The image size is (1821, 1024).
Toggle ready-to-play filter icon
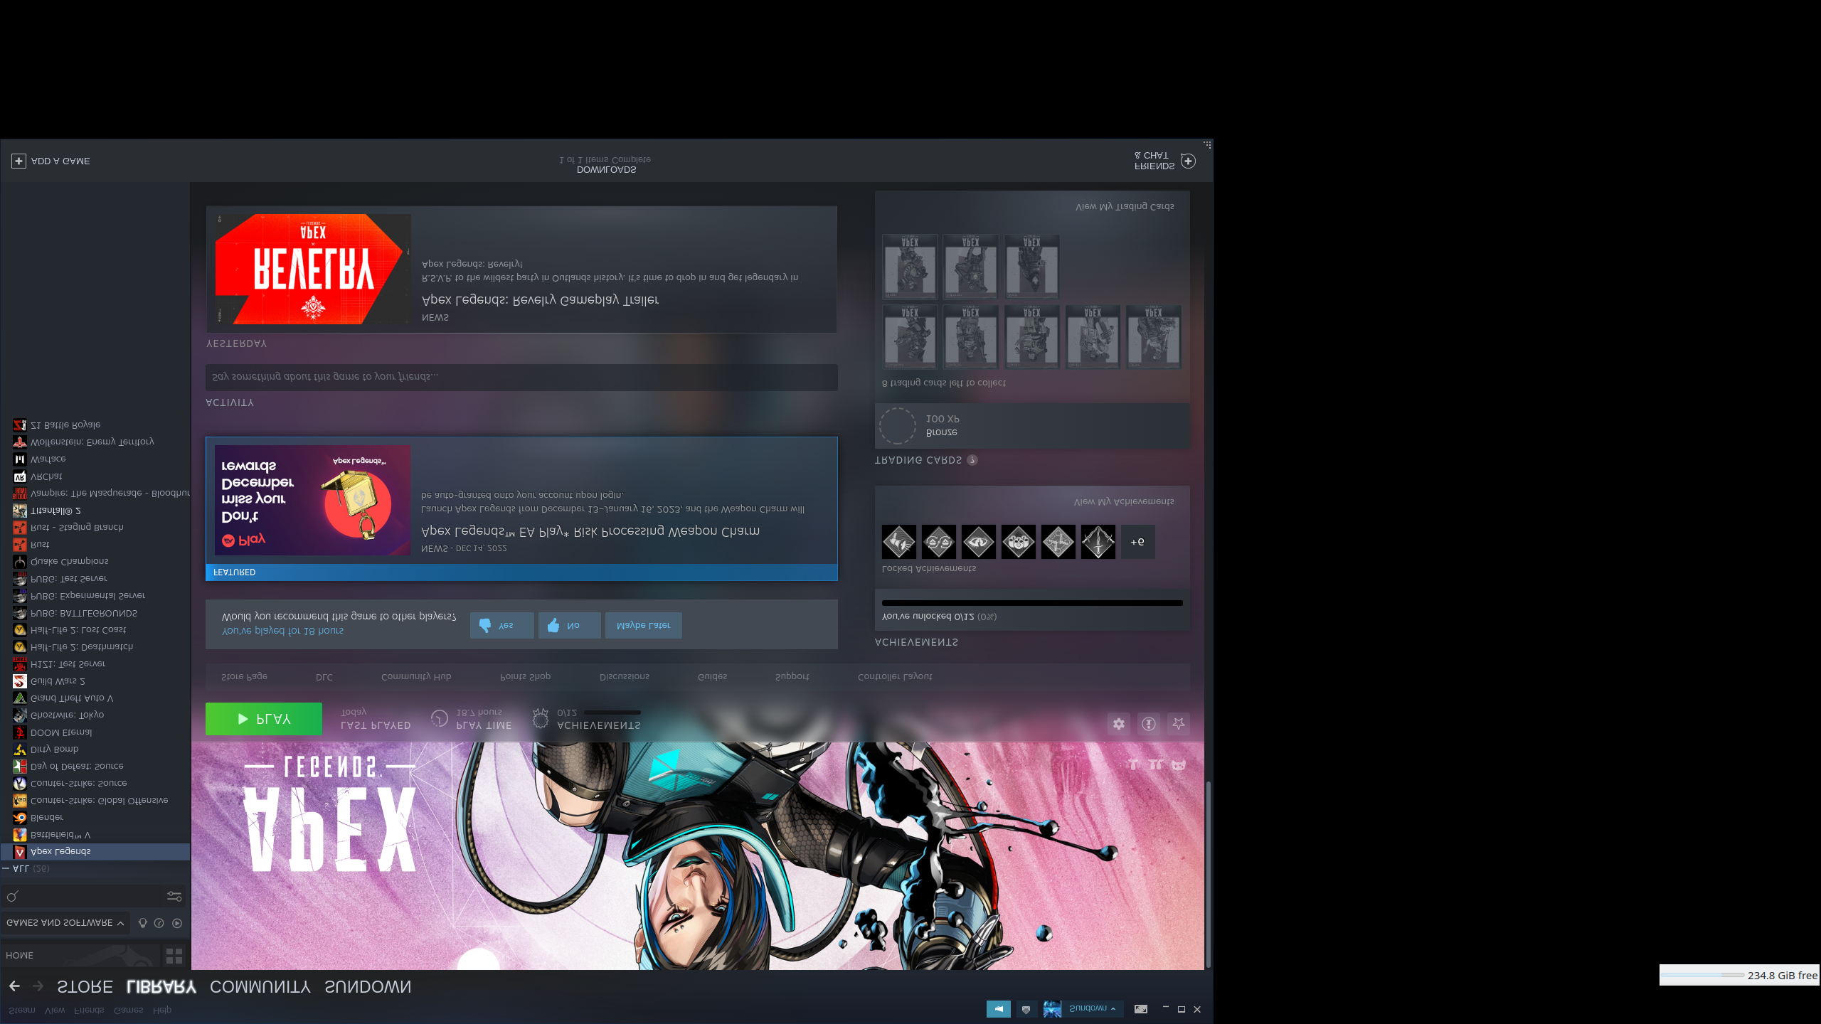click(177, 923)
